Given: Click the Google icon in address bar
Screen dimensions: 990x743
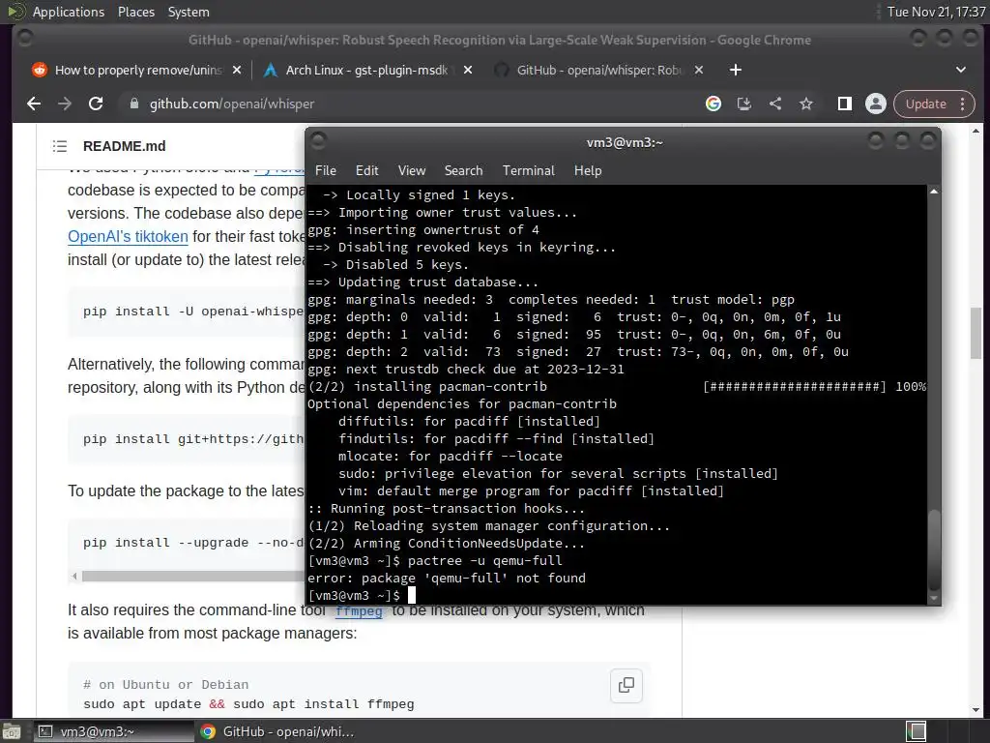Looking at the screenshot, I should point(713,104).
